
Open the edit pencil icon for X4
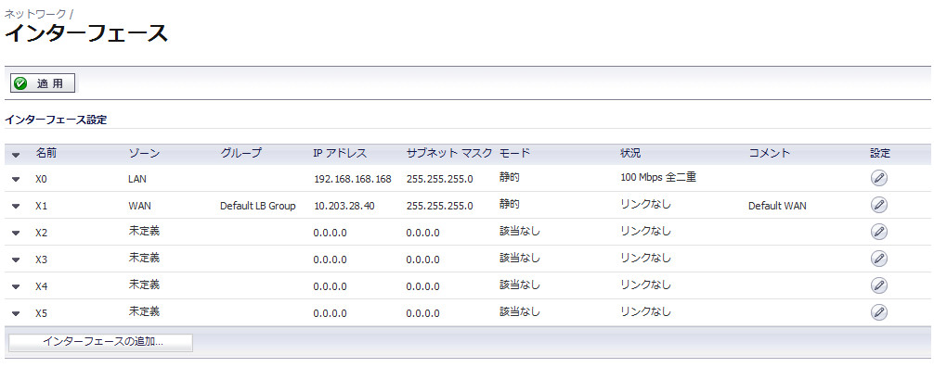[x=878, y=285]
